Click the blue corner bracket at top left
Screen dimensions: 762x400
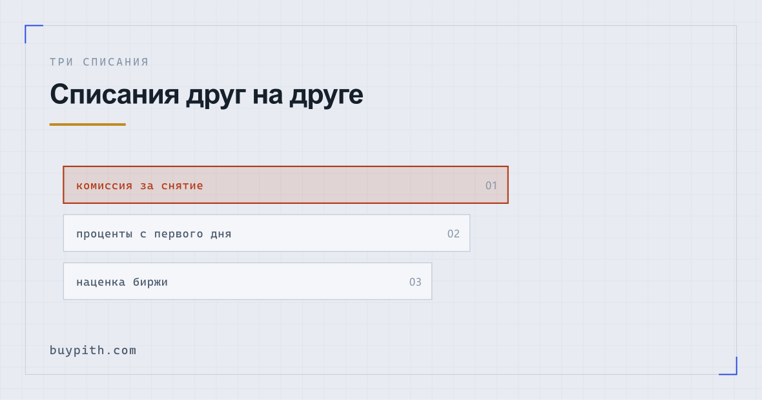[34, 34]
